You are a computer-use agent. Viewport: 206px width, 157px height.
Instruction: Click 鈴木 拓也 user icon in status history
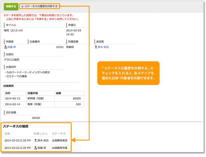(x=35, y=140)
